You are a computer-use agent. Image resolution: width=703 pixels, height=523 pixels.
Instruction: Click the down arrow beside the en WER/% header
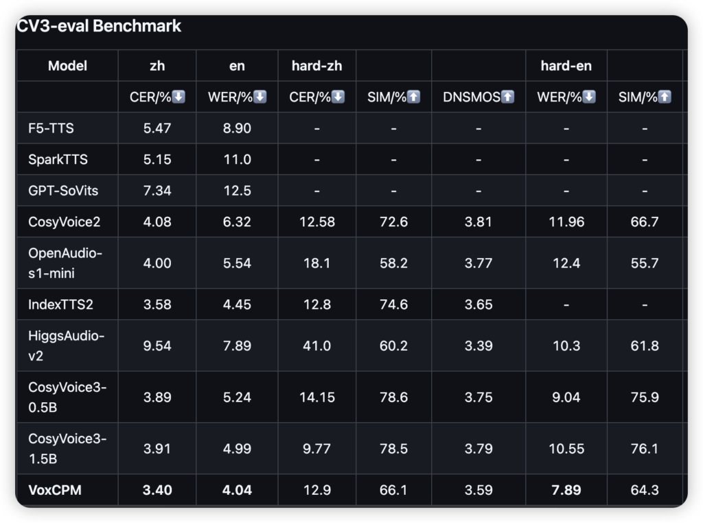coord(260,96)
